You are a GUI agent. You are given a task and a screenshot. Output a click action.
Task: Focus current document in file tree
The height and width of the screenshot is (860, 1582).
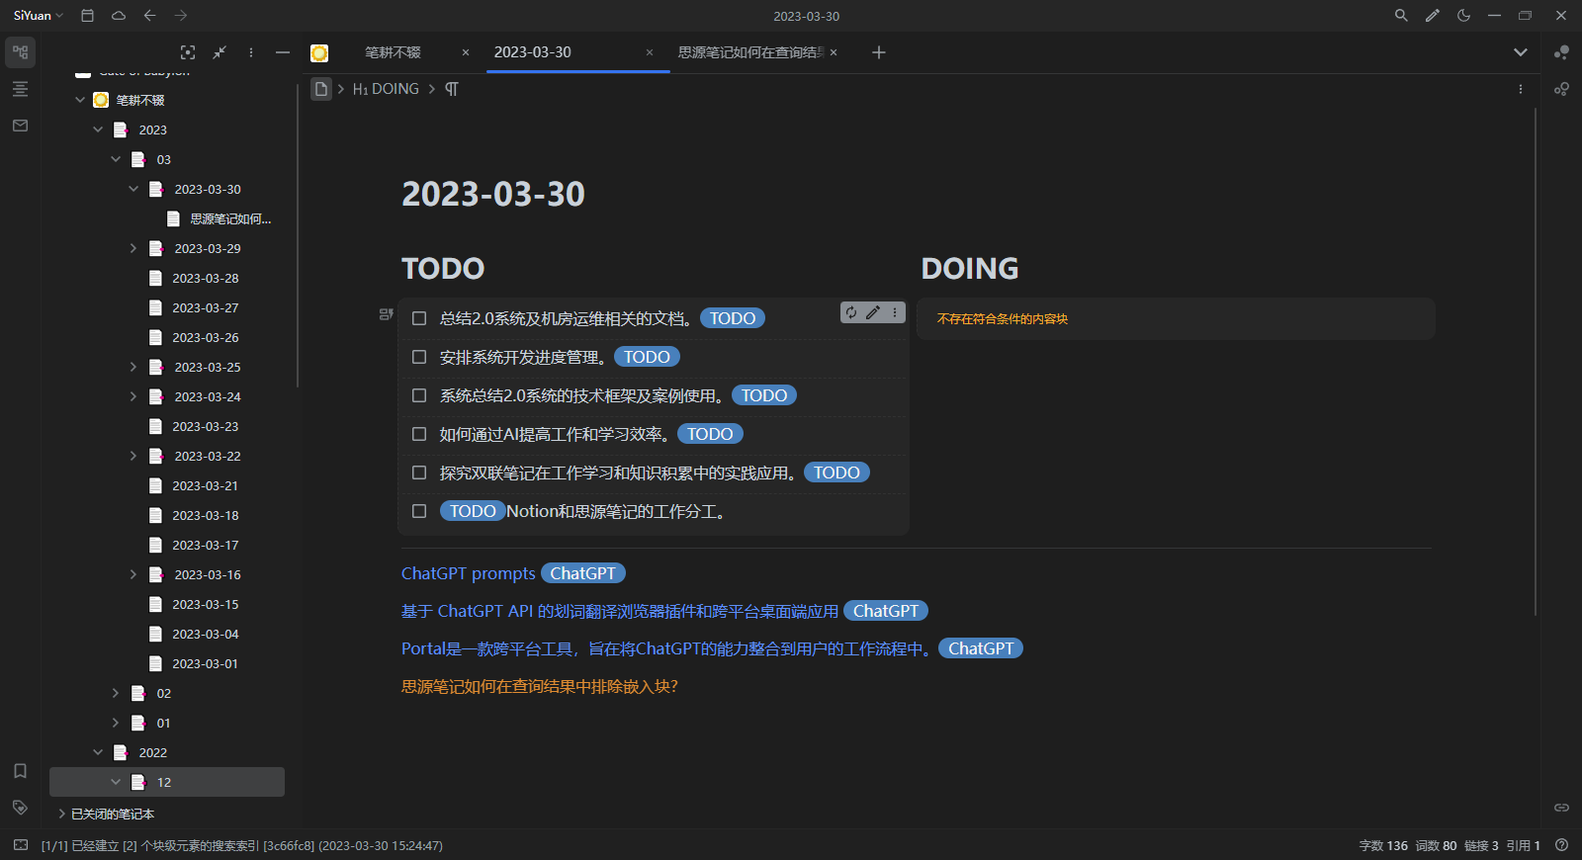tap(188, 52)
